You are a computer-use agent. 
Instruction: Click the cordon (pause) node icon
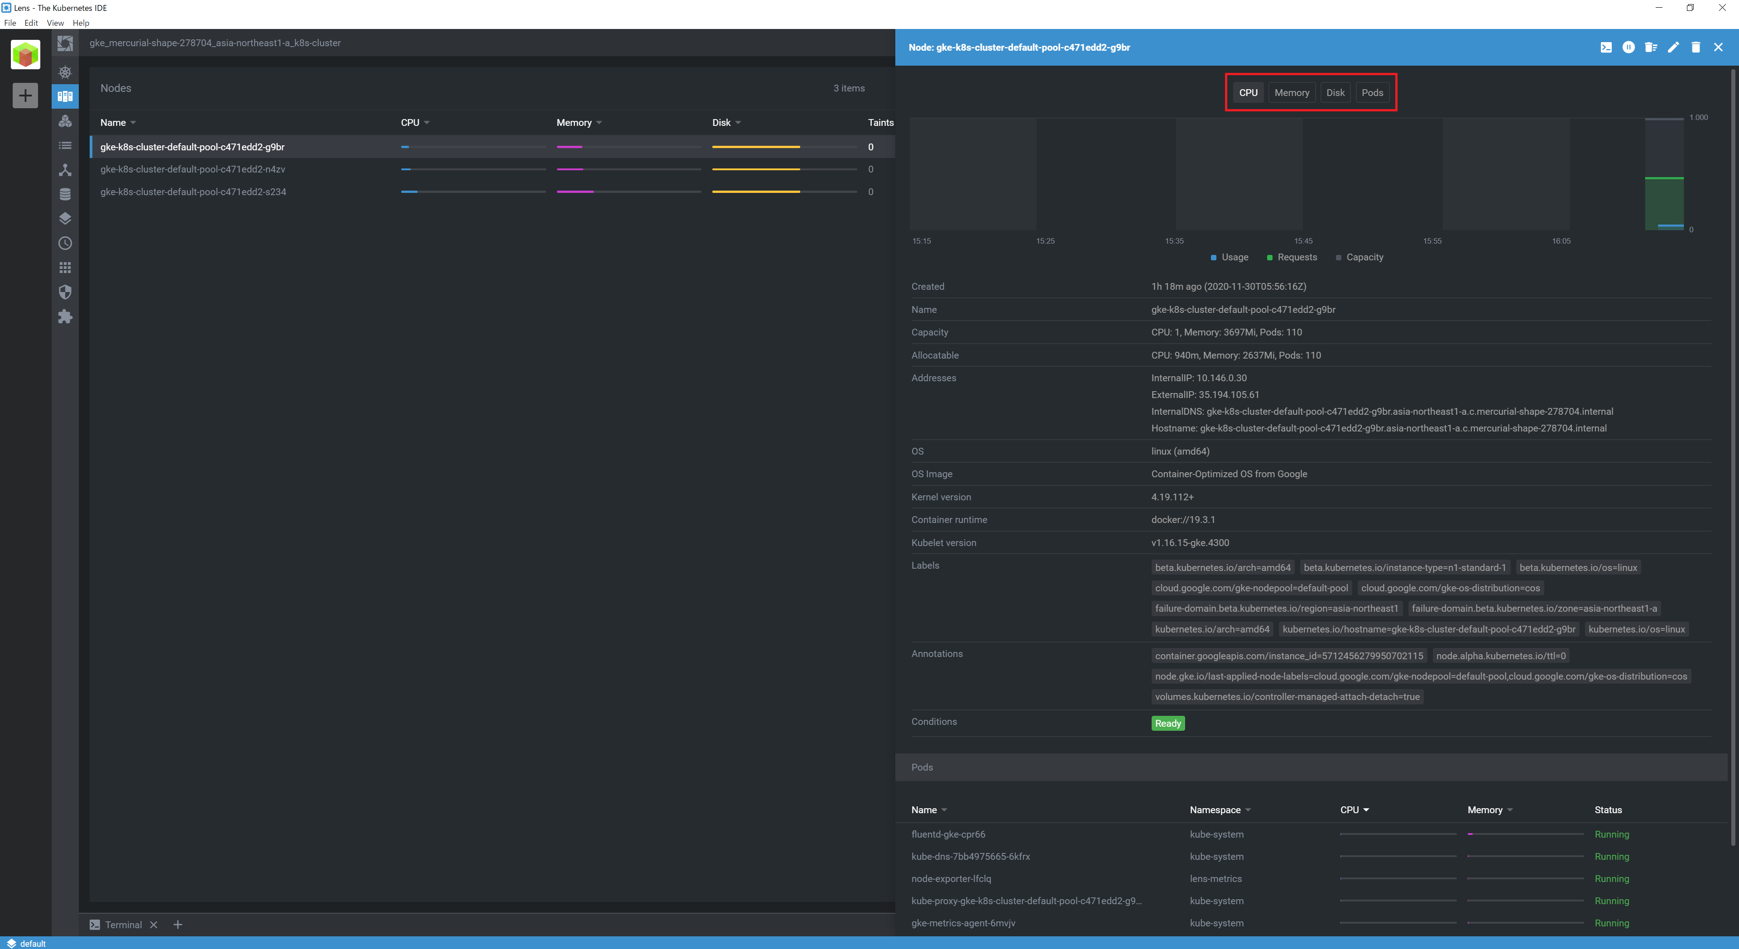(x=1629, y=47)
